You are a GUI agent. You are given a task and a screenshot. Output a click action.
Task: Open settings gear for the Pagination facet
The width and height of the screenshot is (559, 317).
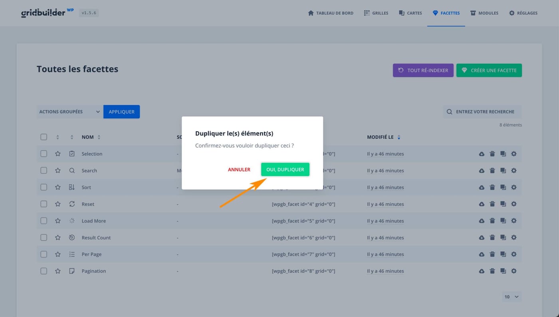pyautogui.click(x=514, y=271)
